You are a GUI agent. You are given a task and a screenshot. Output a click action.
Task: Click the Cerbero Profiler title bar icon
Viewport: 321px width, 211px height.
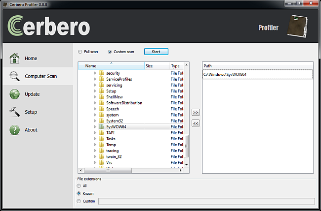pos(5,4)
